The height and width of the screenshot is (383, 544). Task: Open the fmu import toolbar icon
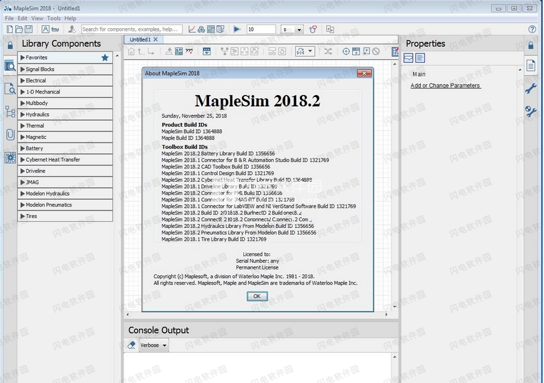pyautogui.click(x=55, y=29)
